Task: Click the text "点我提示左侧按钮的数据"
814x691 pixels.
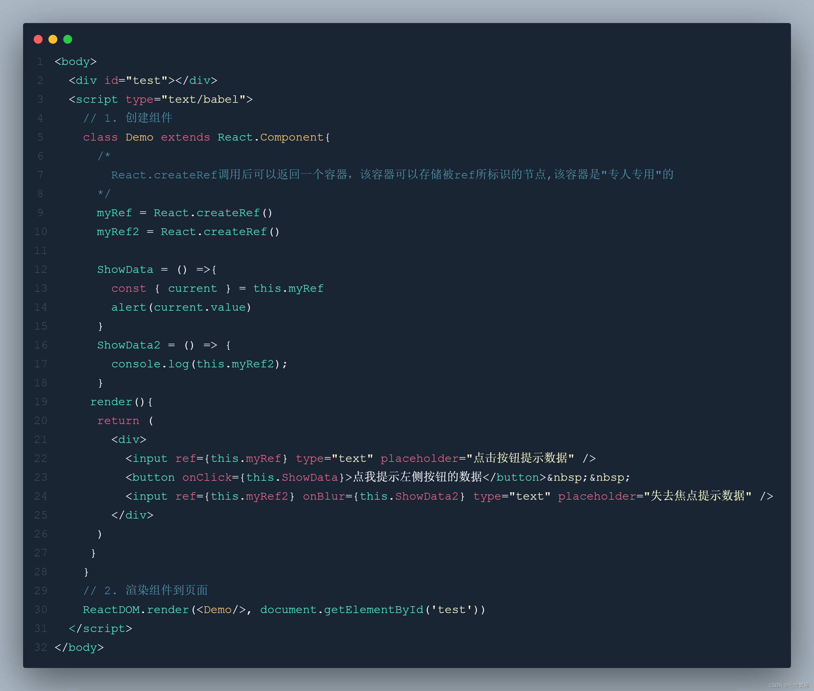Action: (418, 477)
